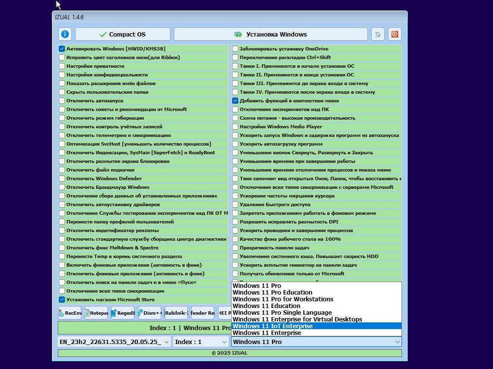Check Показать расширения имён файлов

coord(62,84)
